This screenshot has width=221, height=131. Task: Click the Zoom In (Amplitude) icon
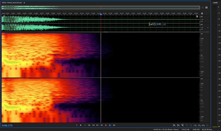pos(174,125)
